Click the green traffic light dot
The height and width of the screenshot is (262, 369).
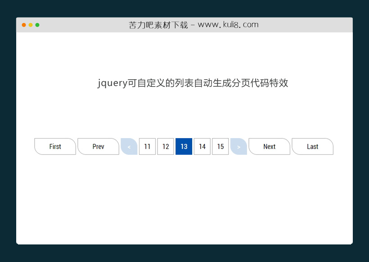pos(37,26)
